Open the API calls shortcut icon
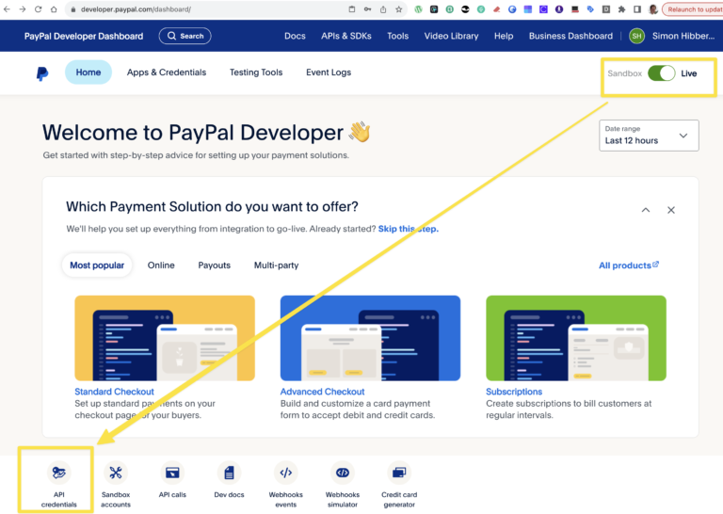This screenshot has width=723, height=514. tap(172, 473)
